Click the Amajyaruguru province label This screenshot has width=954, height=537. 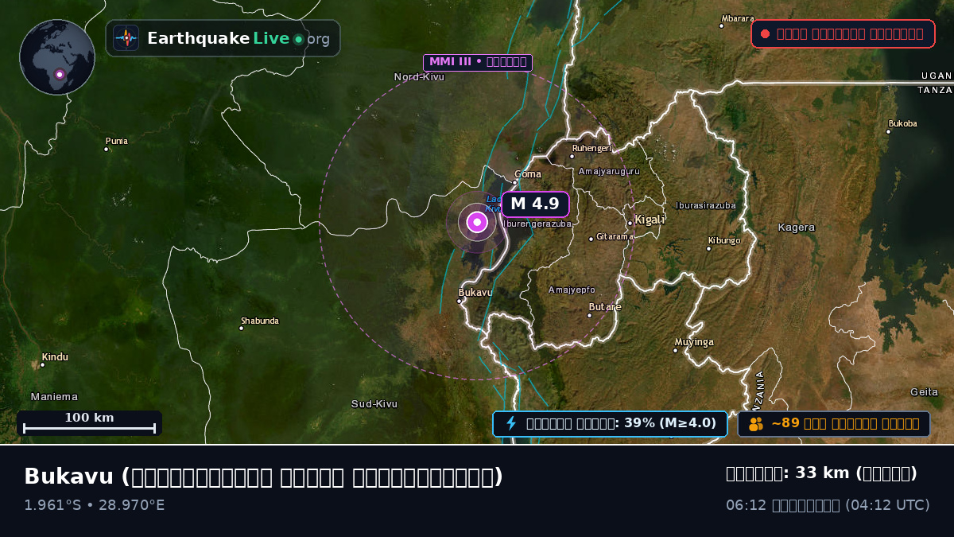(609, 171)
